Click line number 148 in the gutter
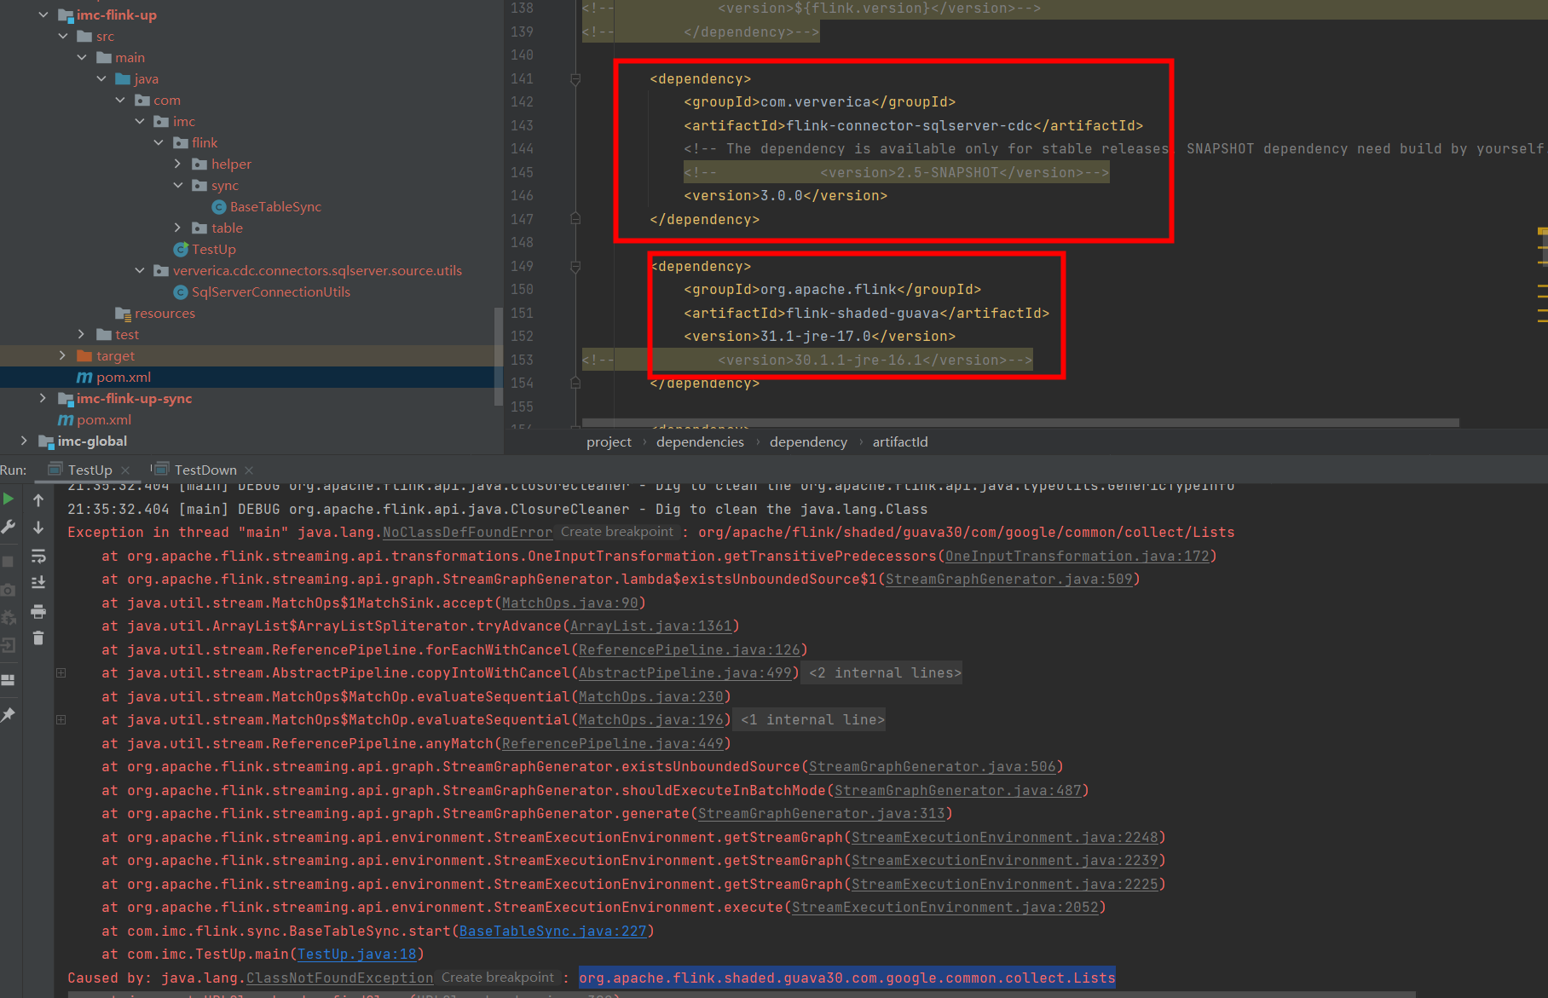The height and width of the screenshot is (998, 1548). tap(522, 242)
